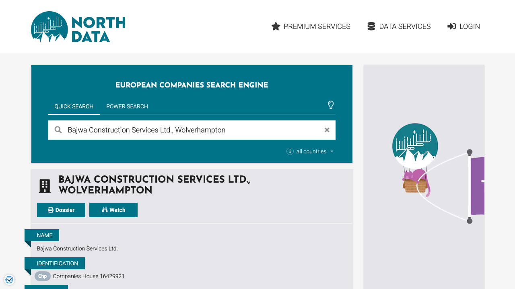515x289 pixels.
Task: Click the database icon next to Data Services
Action: pos(371,26)
